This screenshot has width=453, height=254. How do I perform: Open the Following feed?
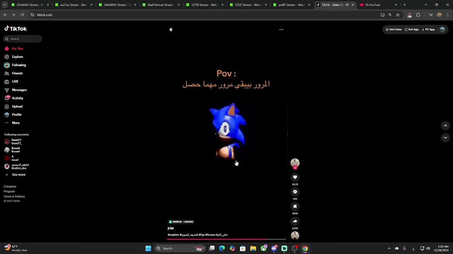(x=15, y=65)
